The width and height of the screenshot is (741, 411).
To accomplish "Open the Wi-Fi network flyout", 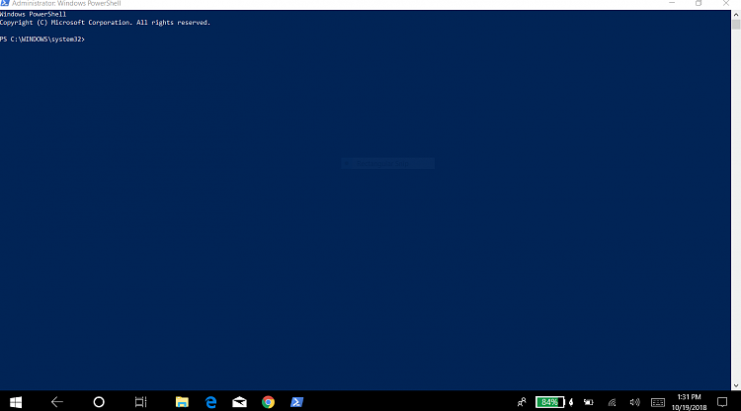I will coord(612,402).
